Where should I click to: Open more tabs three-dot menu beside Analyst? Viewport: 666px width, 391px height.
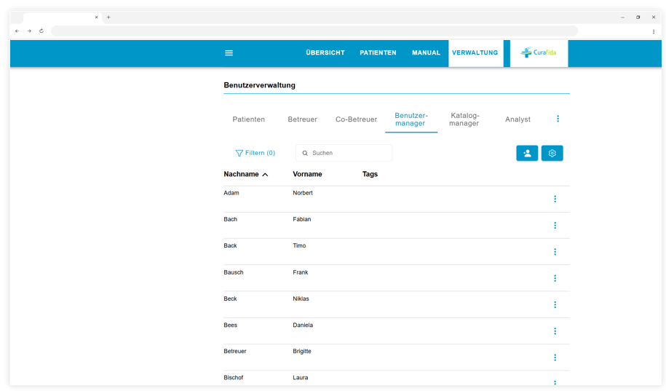click(558, 119)
